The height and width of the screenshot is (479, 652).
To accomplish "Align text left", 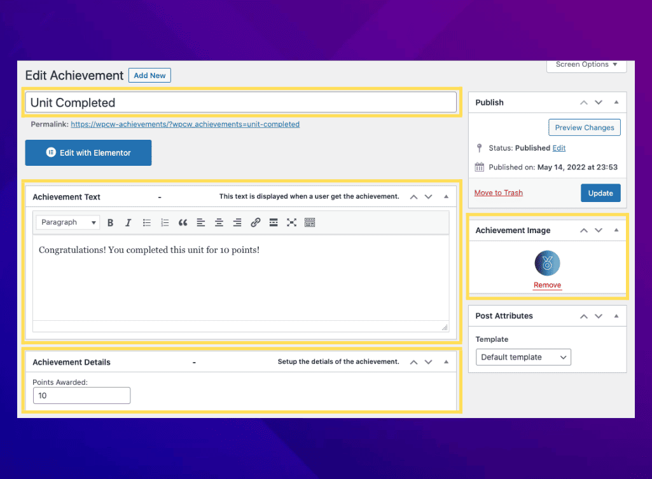I will 201,223.
